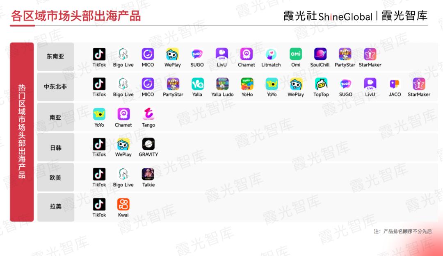Screen dimensions: 443x256
Task: Select Bigo Live icon in 欧美 row
Action: (123, 174)
